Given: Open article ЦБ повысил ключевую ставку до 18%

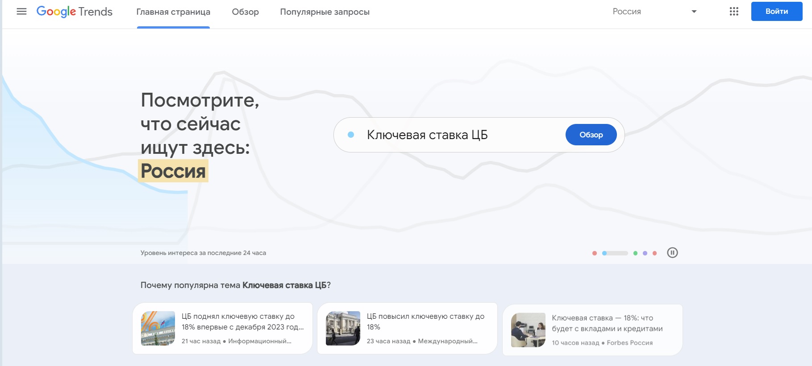Looking at the screenshot, I should 407,328.
